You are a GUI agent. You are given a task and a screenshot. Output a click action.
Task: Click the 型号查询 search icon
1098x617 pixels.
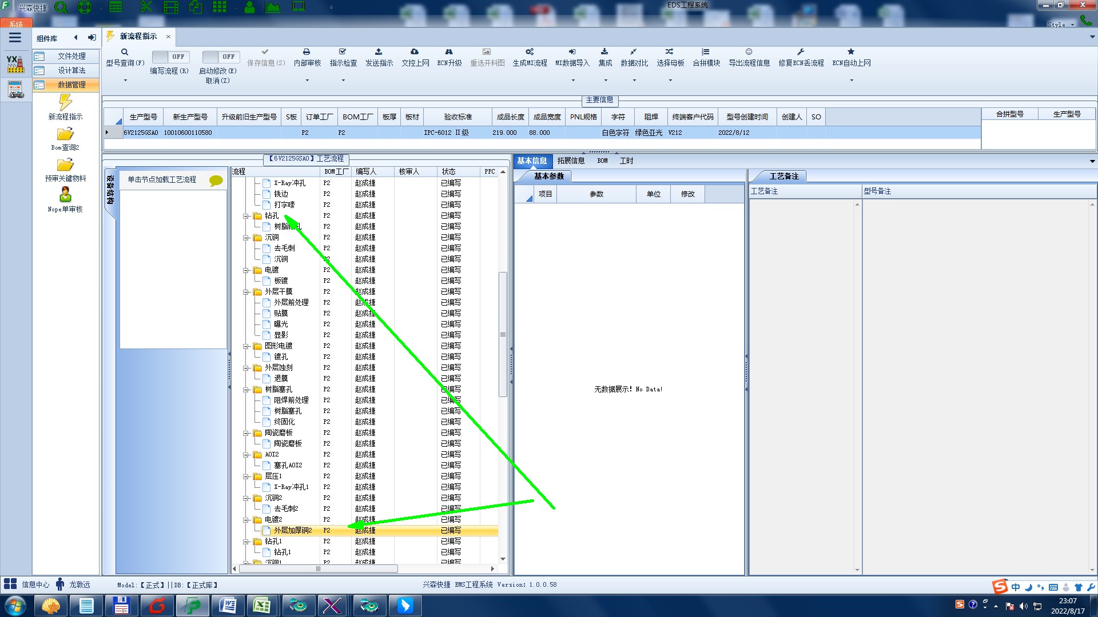[x=124, y=52]
